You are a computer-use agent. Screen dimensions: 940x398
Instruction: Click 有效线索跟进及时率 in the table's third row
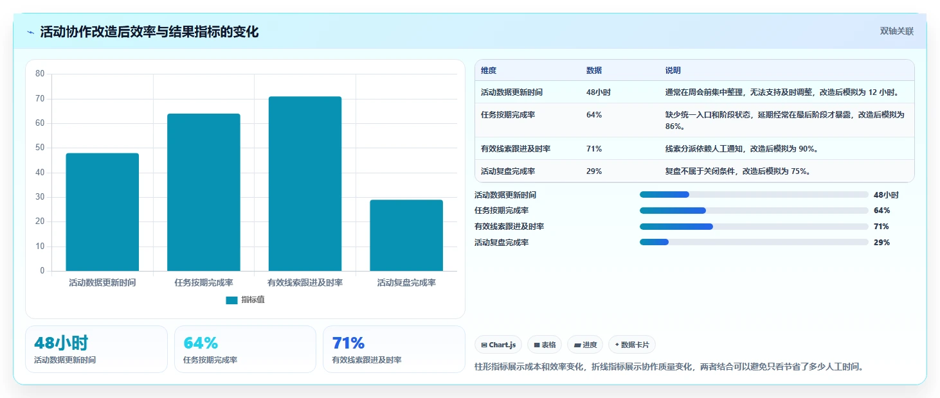coord(516,149)
